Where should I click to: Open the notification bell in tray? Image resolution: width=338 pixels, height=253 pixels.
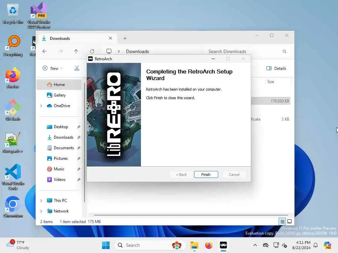pos(316,245)
